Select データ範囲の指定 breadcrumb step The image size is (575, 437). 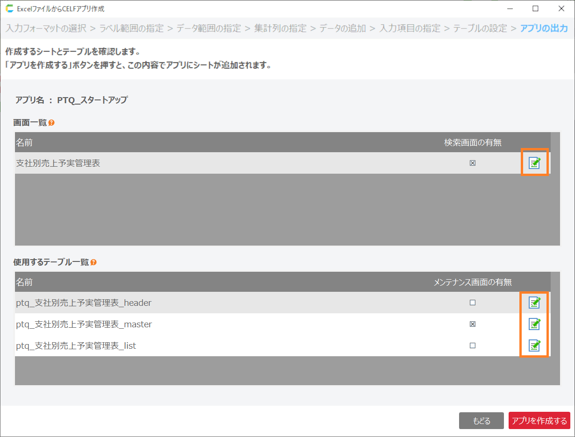tap(208, 28)
